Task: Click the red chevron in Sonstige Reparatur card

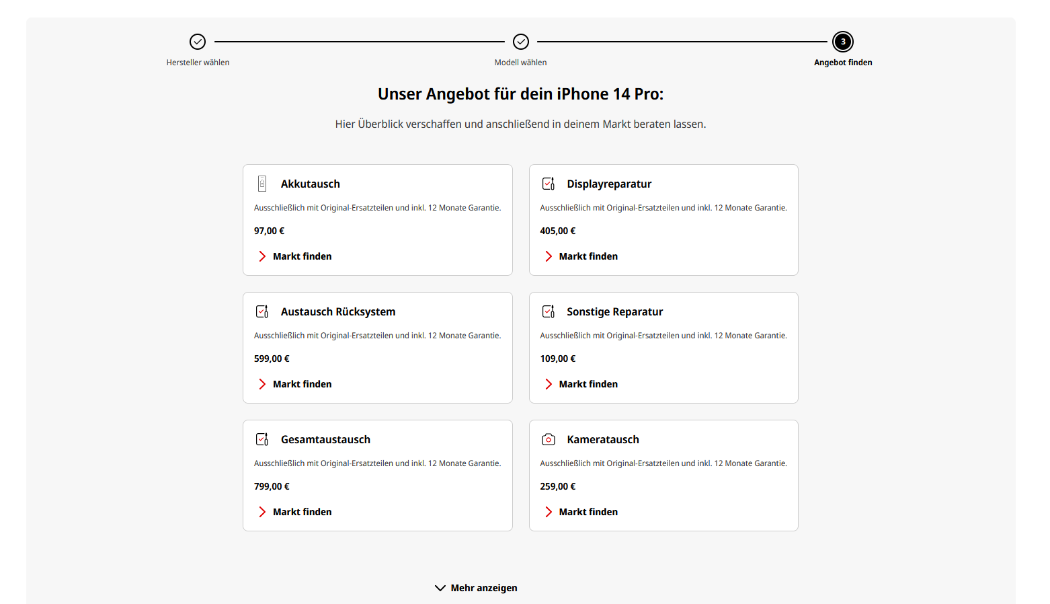Action: tap(549, 384)
